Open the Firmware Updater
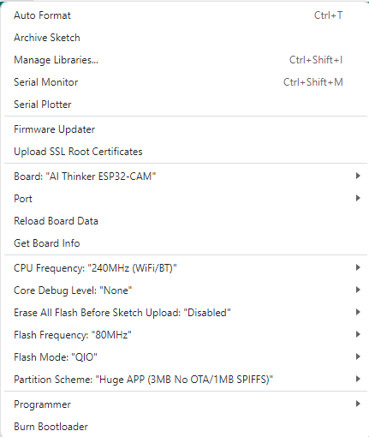Image resolution: width=369 pixels, height=437 pixels. click(x=186, y=129)
